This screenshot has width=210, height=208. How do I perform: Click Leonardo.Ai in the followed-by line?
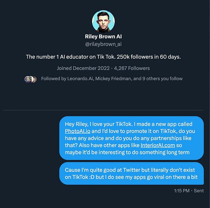[x=80, y=79]
